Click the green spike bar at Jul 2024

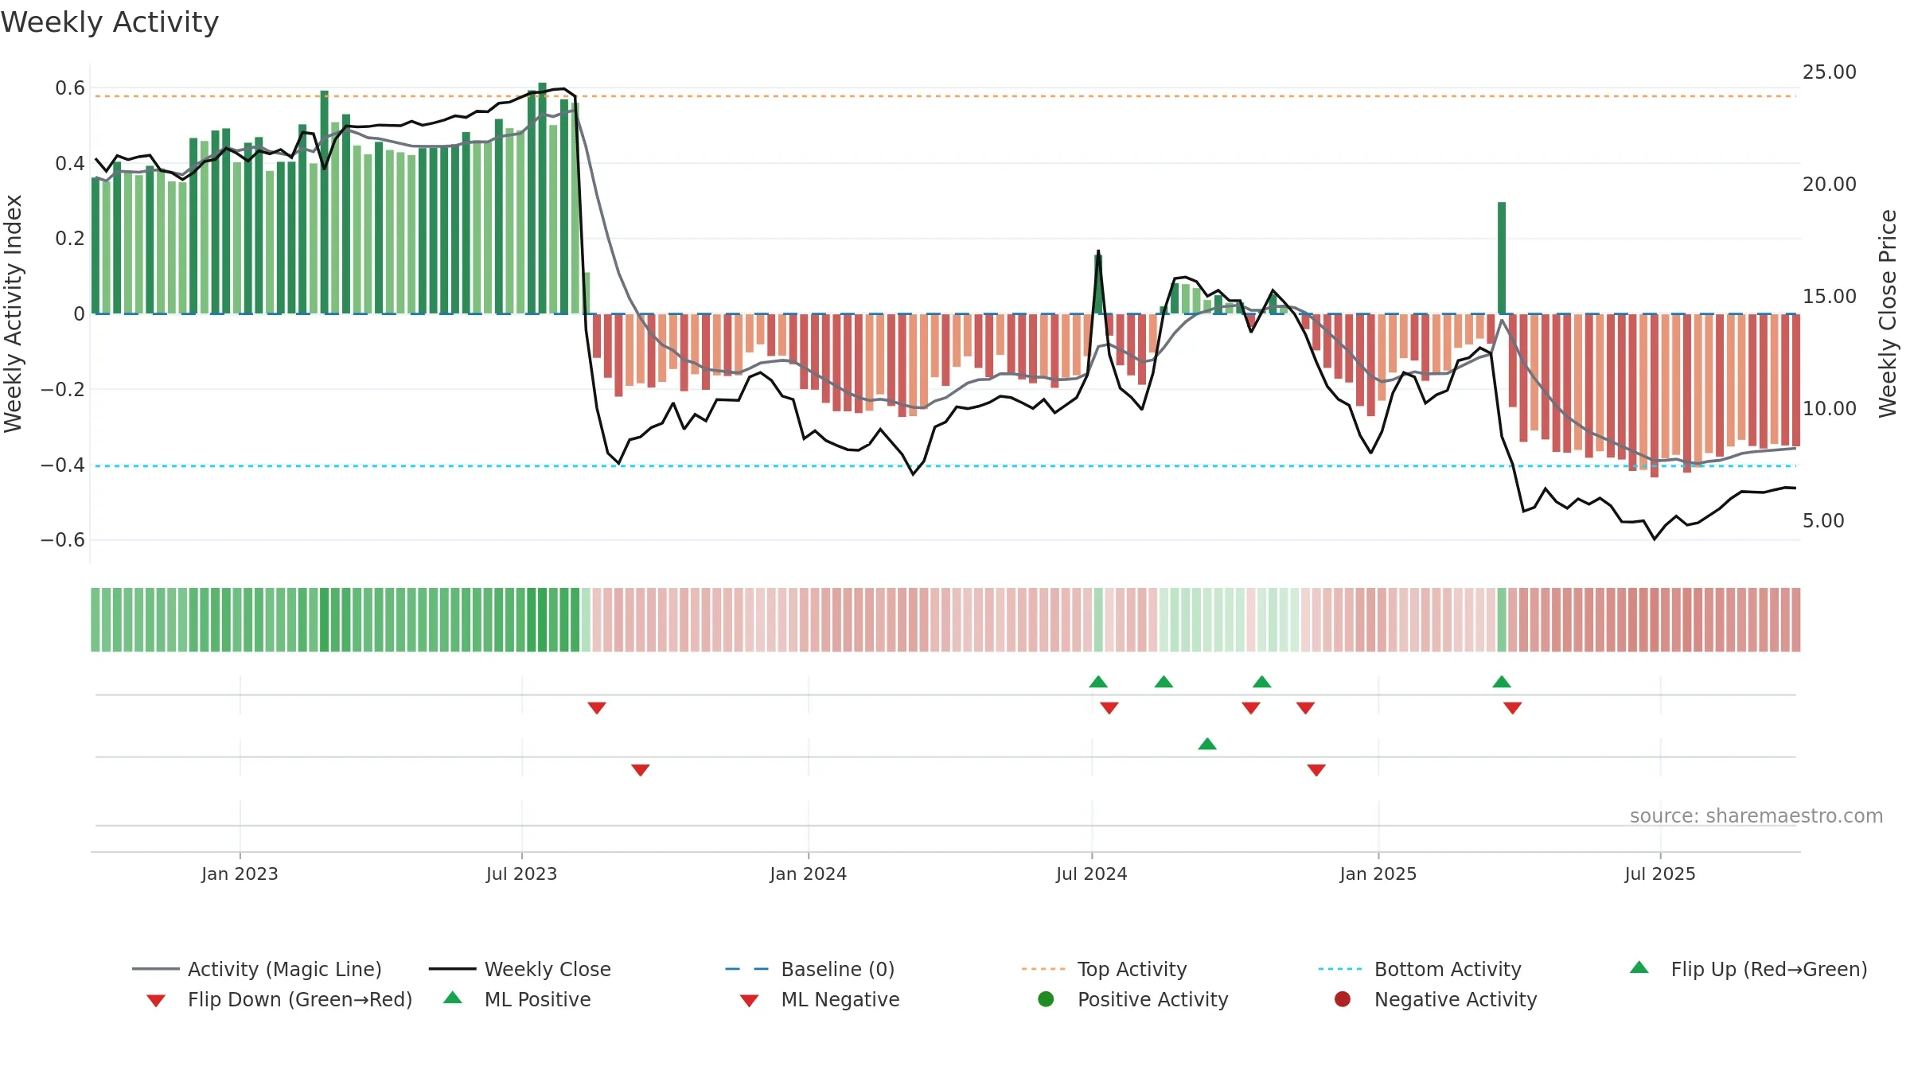point(1098,284)
